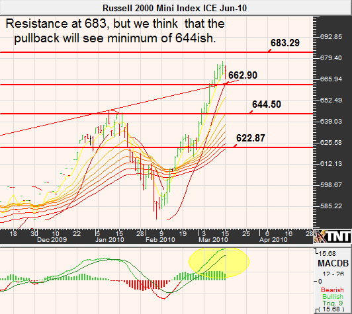352x314 pixels.
Task: Click the 612.13 price axis value
Action: (331, 164)
